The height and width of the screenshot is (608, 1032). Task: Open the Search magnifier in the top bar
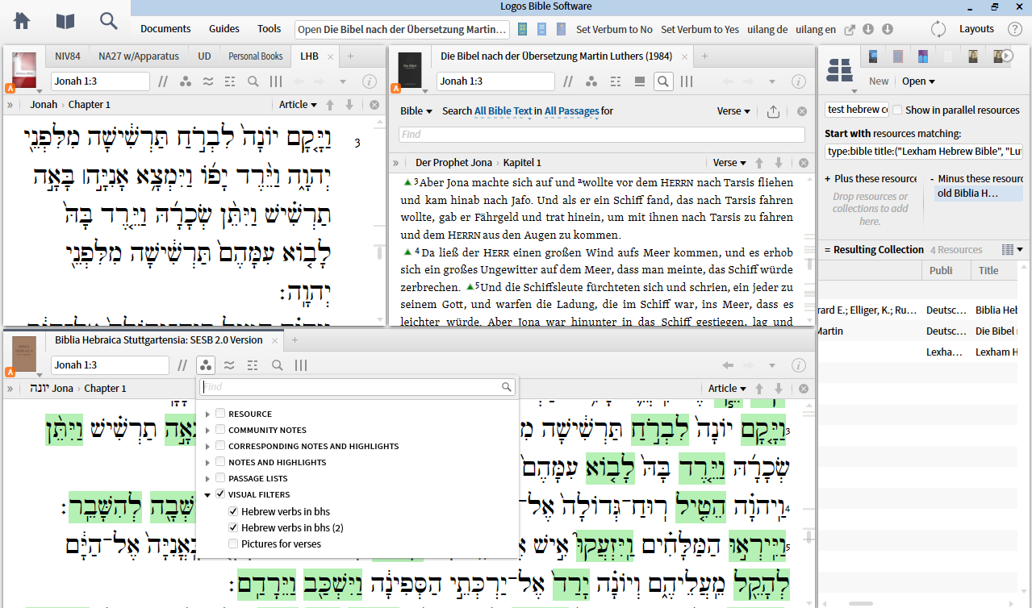[108, 21]
